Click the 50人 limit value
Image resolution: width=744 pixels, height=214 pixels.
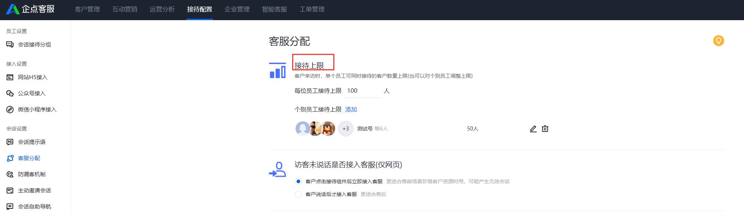472,129
